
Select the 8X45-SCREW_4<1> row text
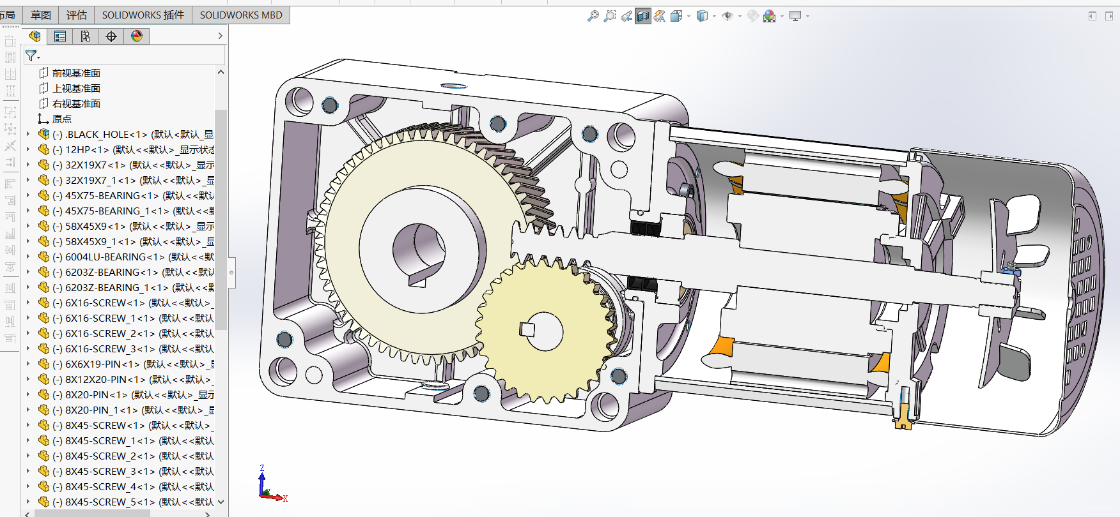coord(133,487)
